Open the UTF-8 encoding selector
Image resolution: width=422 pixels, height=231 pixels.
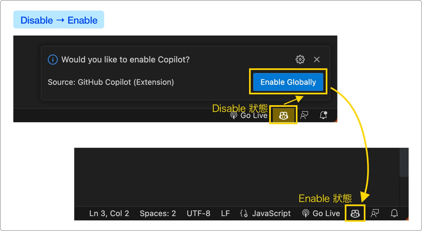(x=198, y=213)
